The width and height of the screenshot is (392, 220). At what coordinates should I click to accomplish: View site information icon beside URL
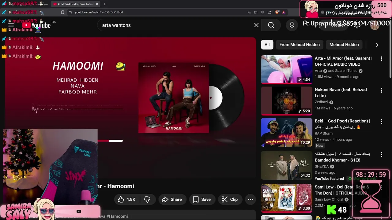[70, 12]
